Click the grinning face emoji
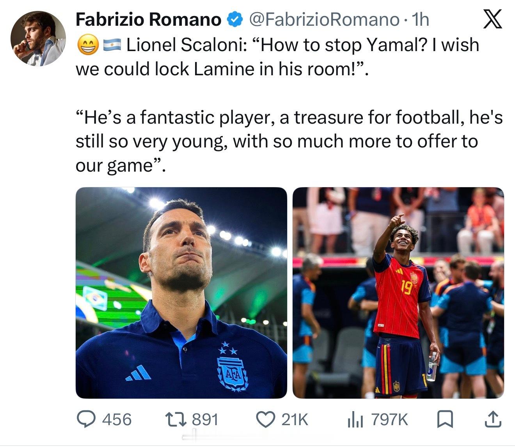Image resolution: width=515 pixels, height=447 pixels. pyautogui.click(x=87, y=46)
